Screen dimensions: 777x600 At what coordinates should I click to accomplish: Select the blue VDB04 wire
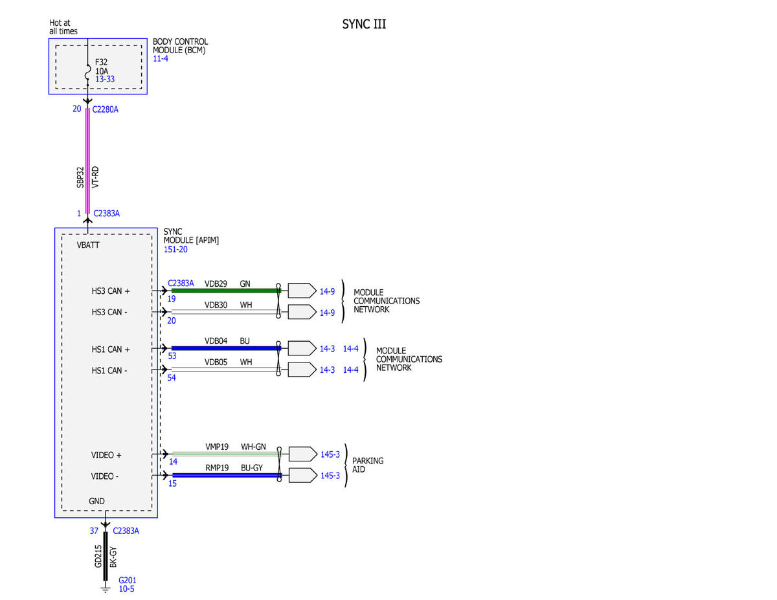click(225, 348)
